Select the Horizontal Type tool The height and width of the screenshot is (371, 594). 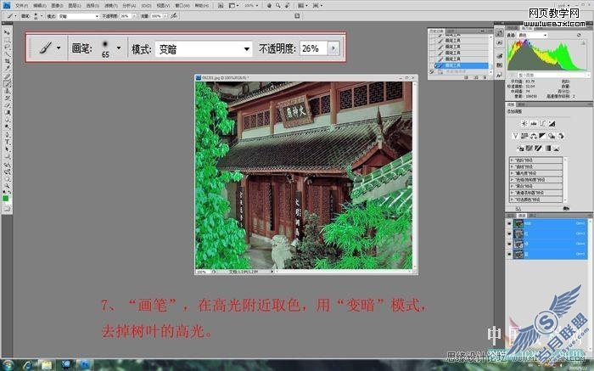[x=7, y=142]
